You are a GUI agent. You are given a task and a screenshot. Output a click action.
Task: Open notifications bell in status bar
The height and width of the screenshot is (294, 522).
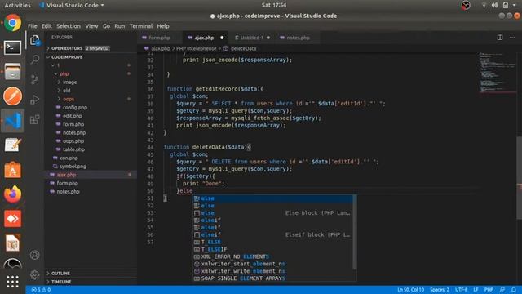(x=514, y=290)
